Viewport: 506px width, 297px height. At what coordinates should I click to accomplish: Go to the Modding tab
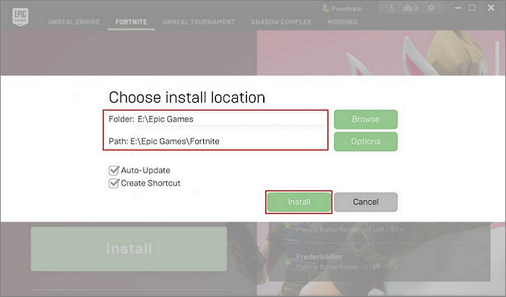pyautogui.click(x=343, y=22)
